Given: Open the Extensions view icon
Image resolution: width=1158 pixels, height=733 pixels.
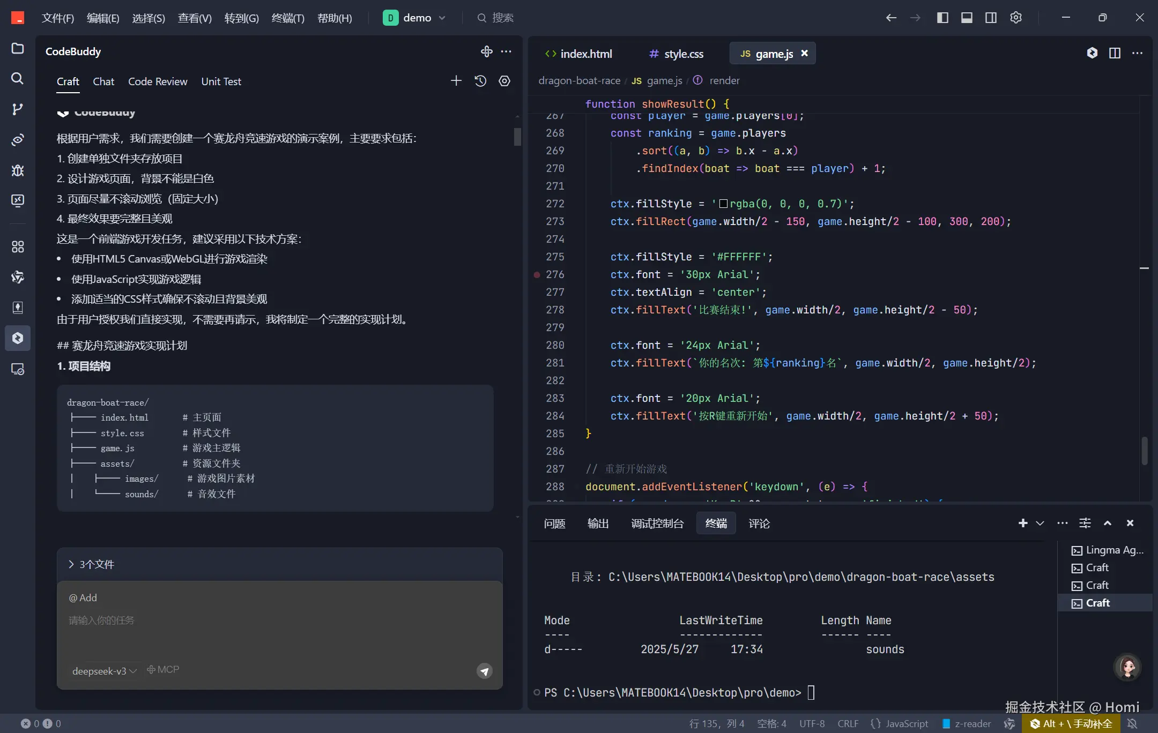Looking at the screenshot, I should point(17,247).
